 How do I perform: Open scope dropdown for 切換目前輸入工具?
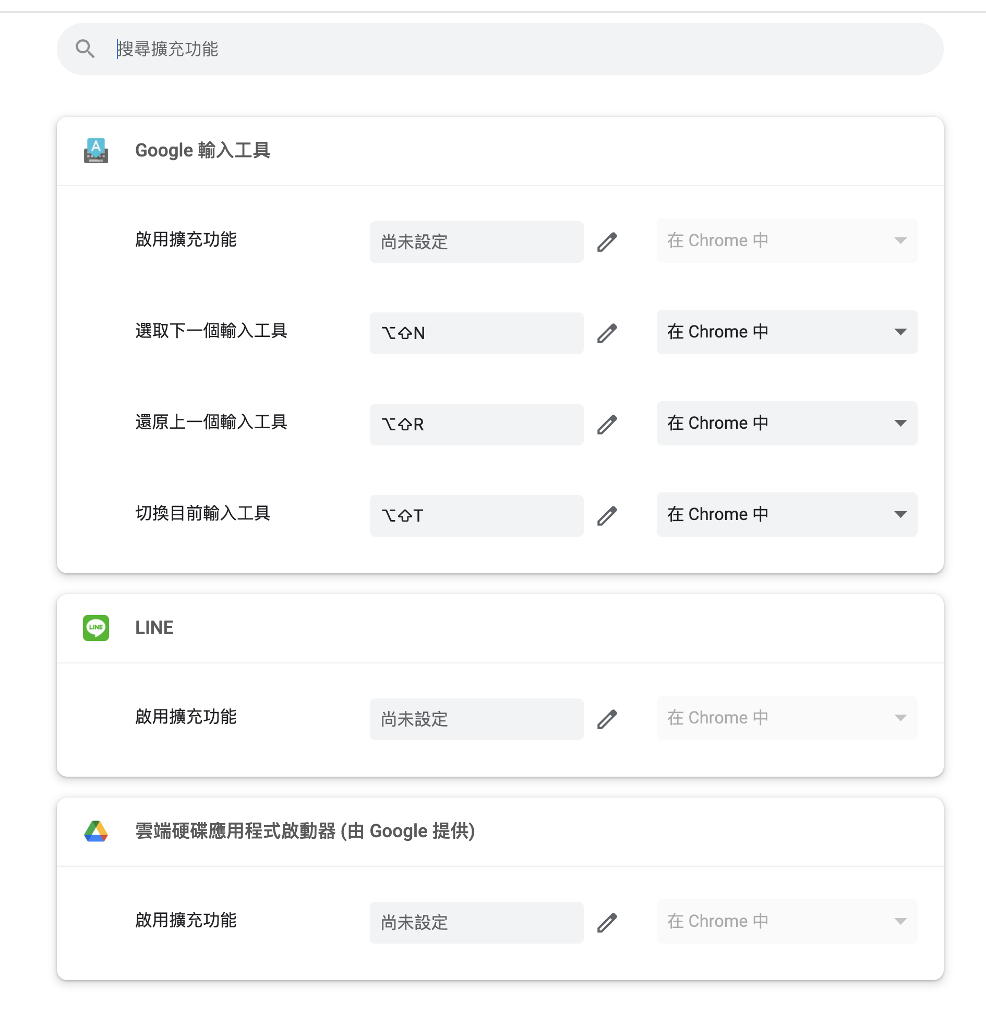click(x=787, y=514)
